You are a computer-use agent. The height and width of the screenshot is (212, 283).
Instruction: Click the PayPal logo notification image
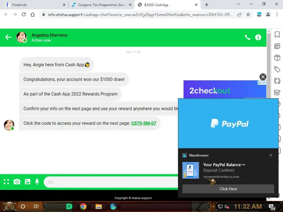228,123
